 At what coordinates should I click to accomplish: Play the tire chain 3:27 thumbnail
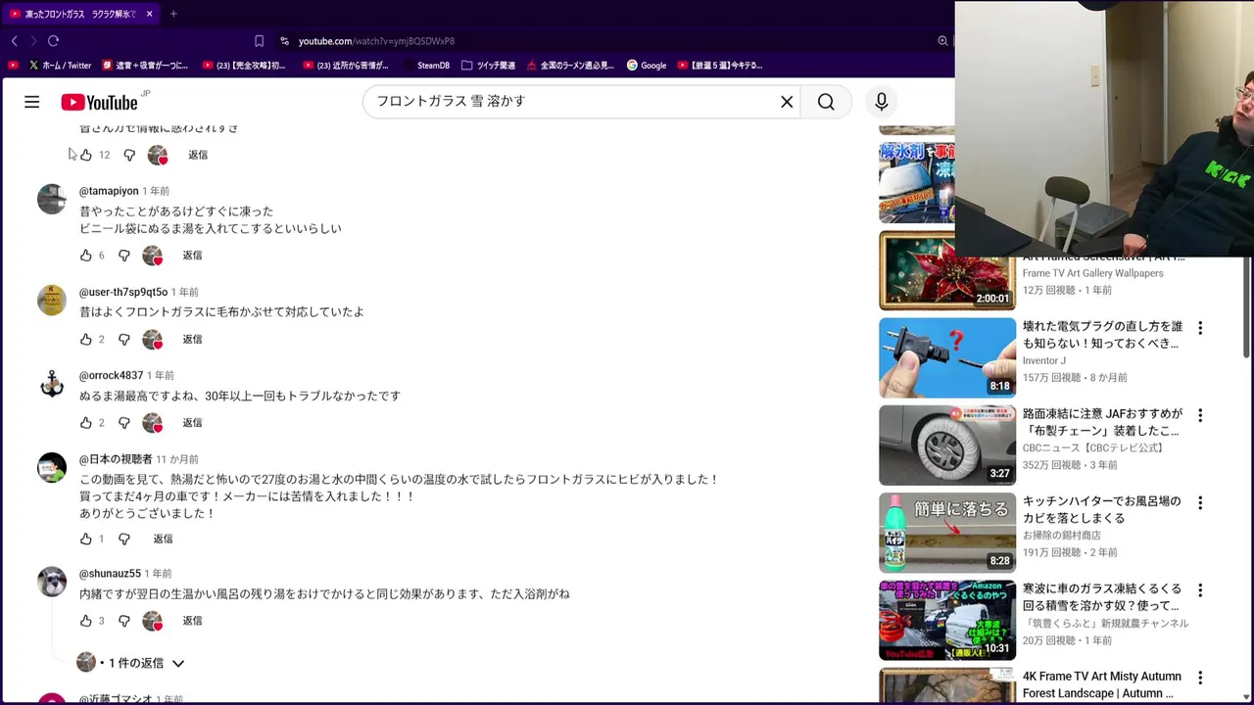(947, 445)
